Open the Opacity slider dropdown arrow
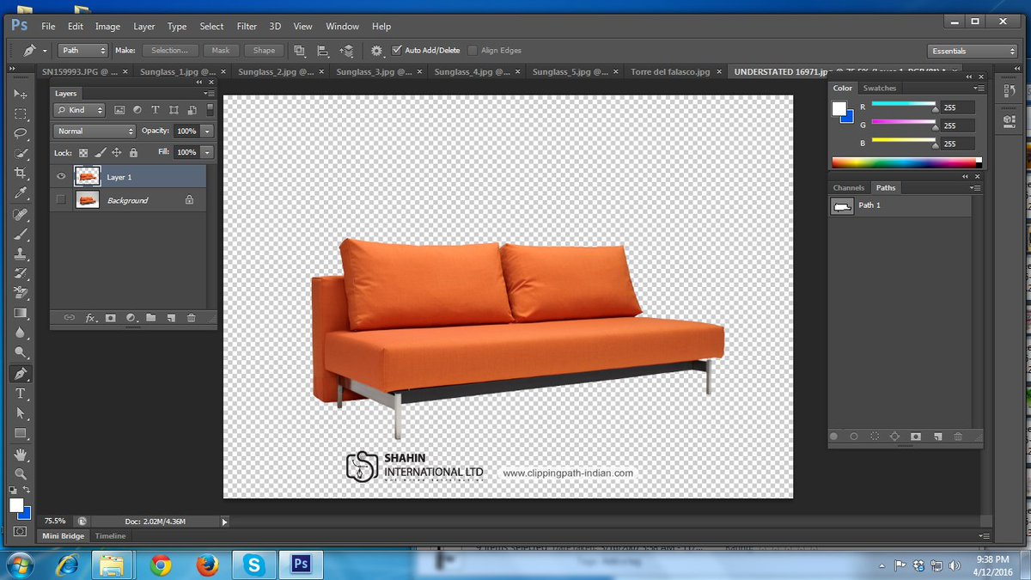The height and width of the screenshot is (580, 1031). (207, 131)
